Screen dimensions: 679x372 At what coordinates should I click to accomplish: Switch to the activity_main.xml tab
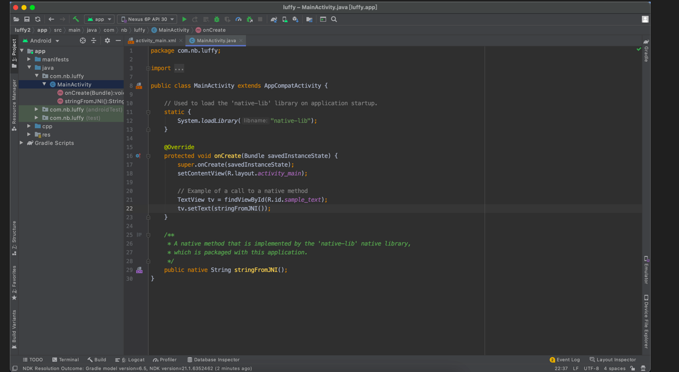point(155,40)
